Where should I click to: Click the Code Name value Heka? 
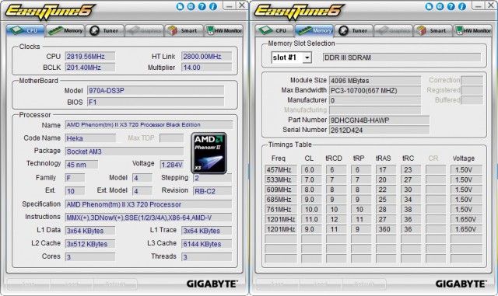[x=90, y=138]
